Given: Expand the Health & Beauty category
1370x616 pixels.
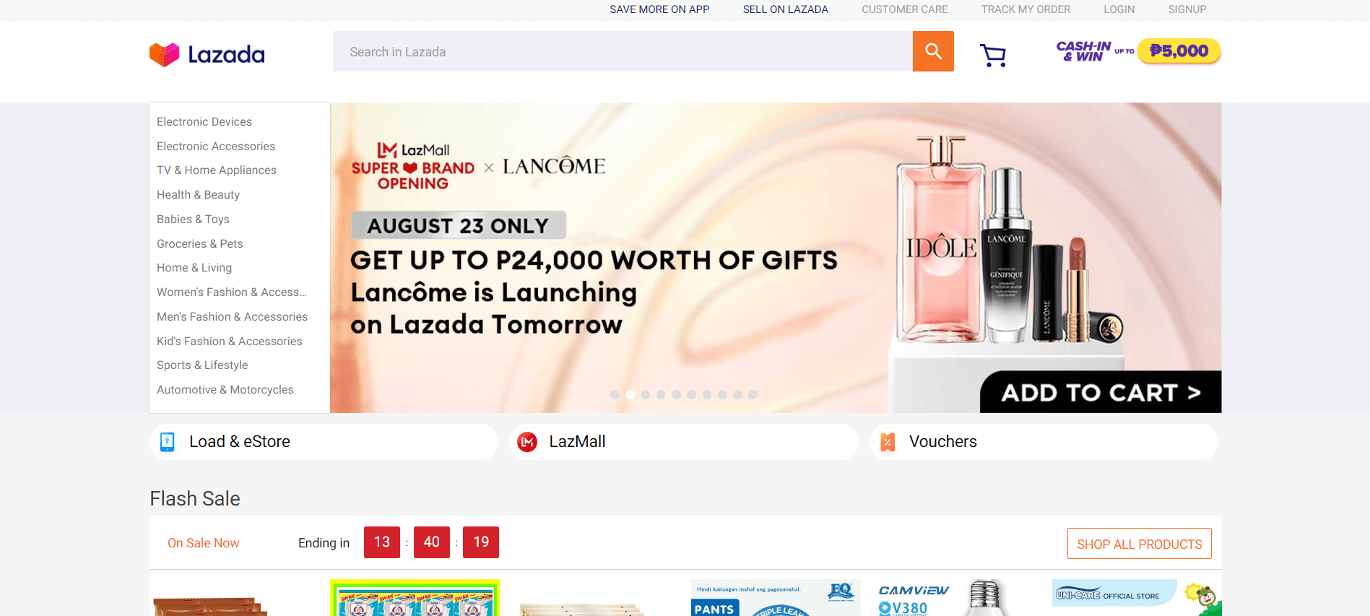Looking at the screenshot, I should [x=198, y=194].
